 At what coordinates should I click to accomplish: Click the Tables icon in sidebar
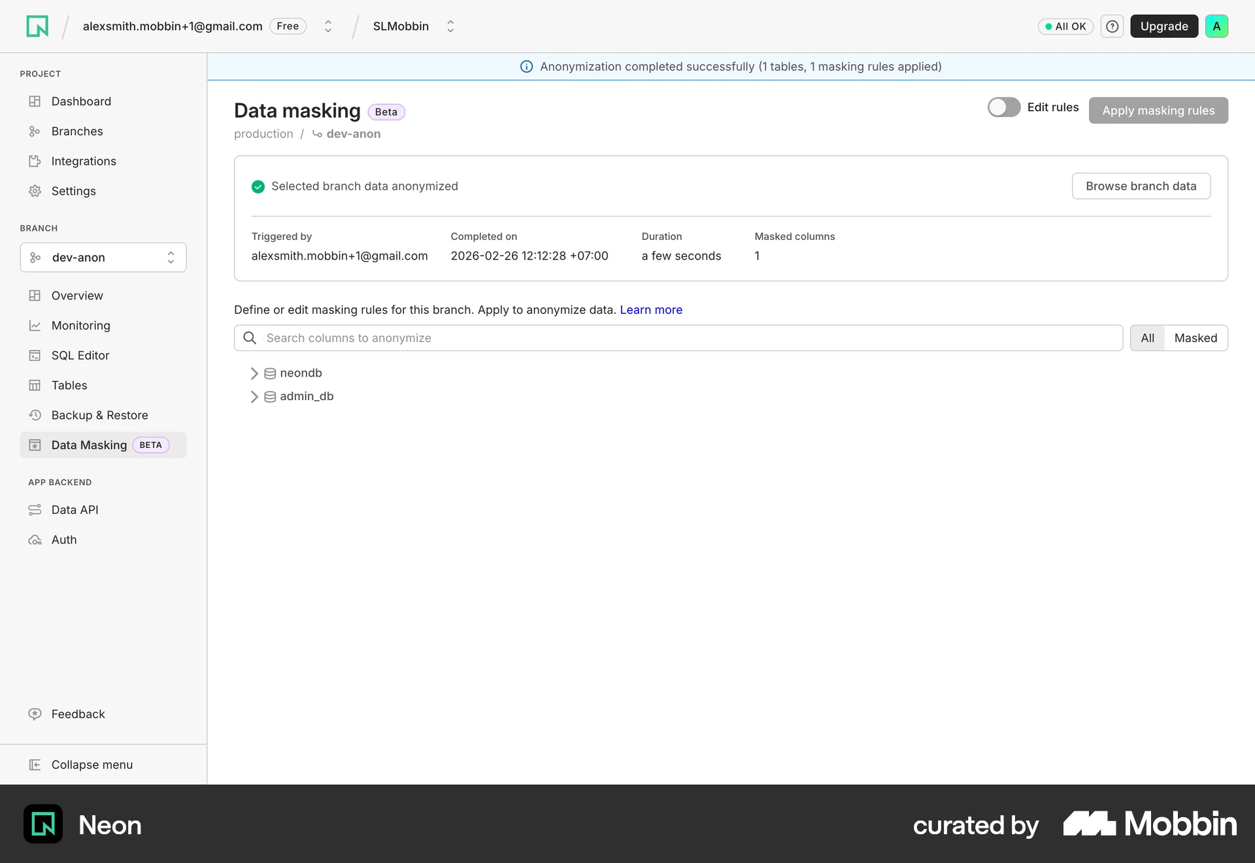[x=35, y=386]
